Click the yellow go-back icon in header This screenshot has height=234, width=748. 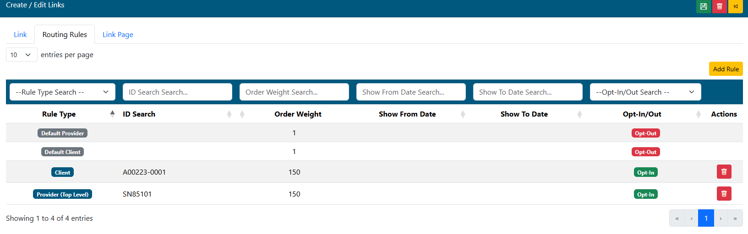point(736,6)
